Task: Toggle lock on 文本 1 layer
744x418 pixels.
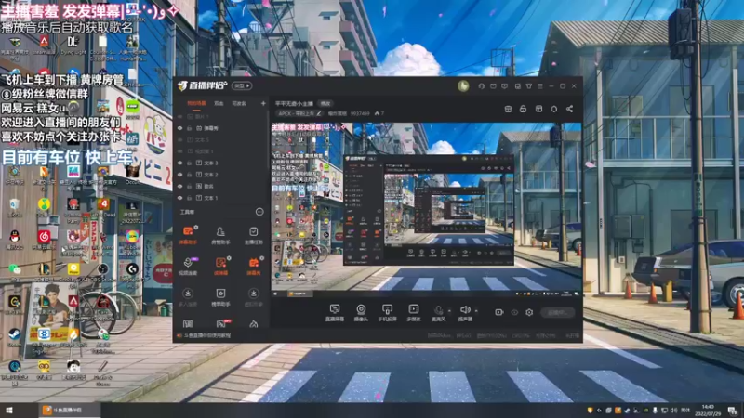Action: click(x=189, y=198)
